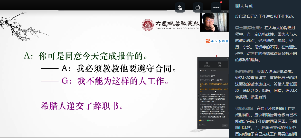Collapse the small chat panel using left arrow

coord(198,95)
